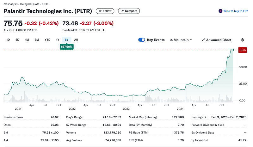This screenshot has width=253, height=147.
Task: Select the 5Y time range tab
Action: pyautogui.click(x=67, y=40)
